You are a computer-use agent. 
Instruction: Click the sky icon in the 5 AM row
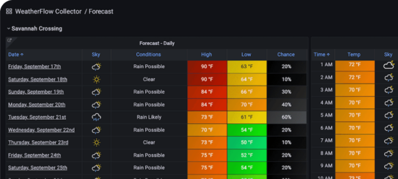pos(389,115)
